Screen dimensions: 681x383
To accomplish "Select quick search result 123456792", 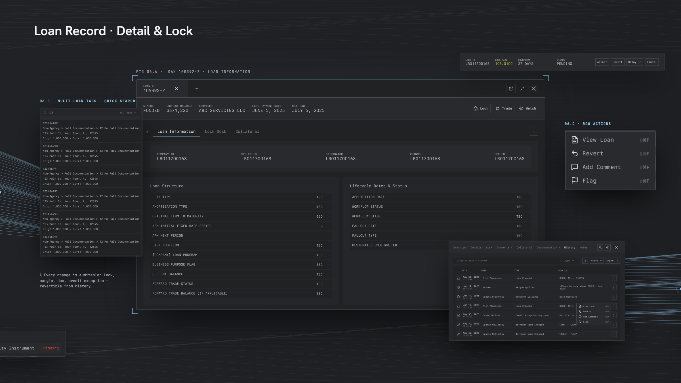I will pyautogui.click(x=91, y=199).
